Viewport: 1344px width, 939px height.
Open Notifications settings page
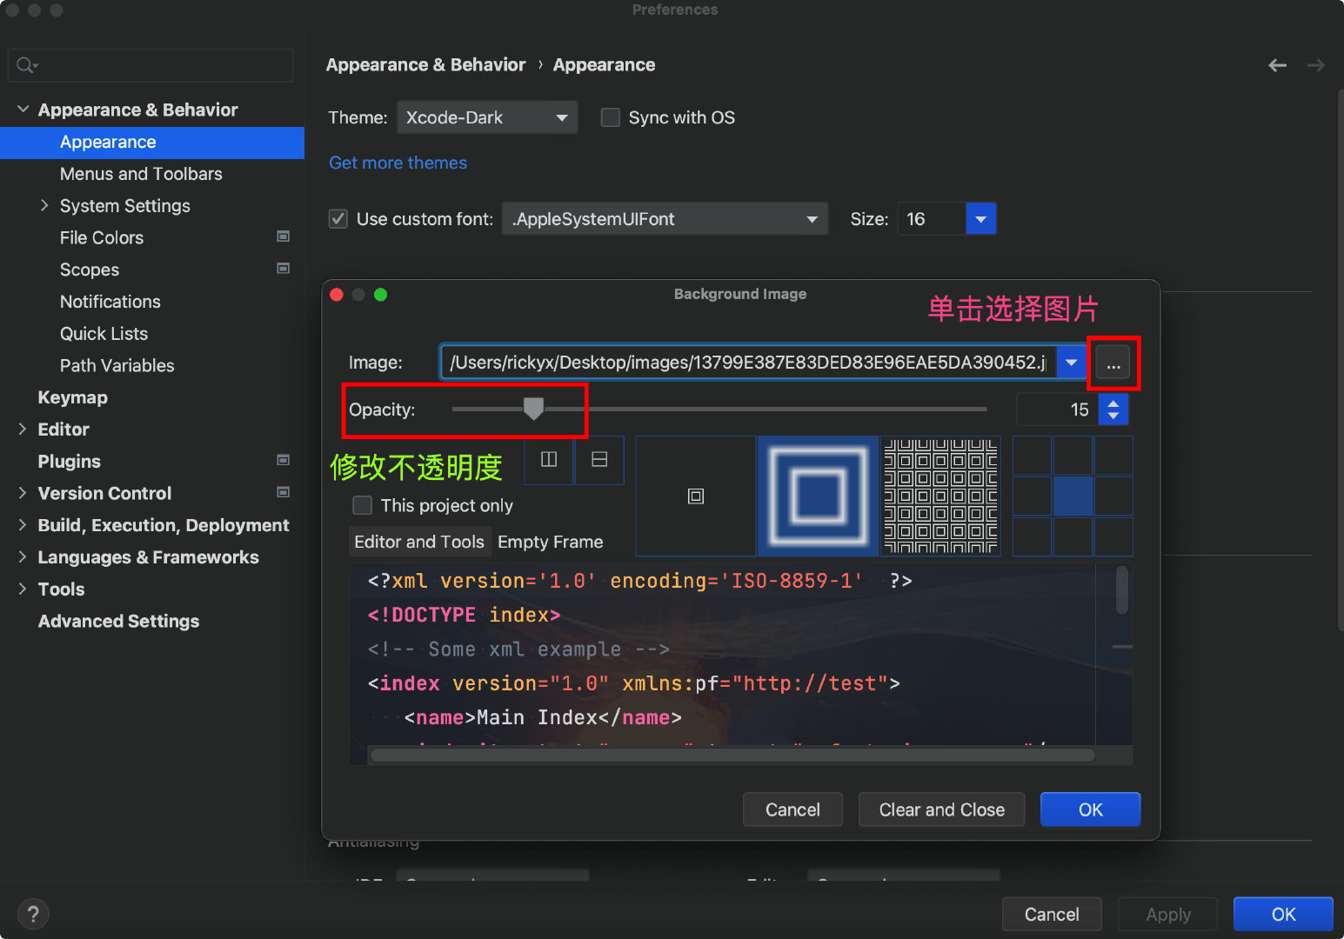point(110,302)
